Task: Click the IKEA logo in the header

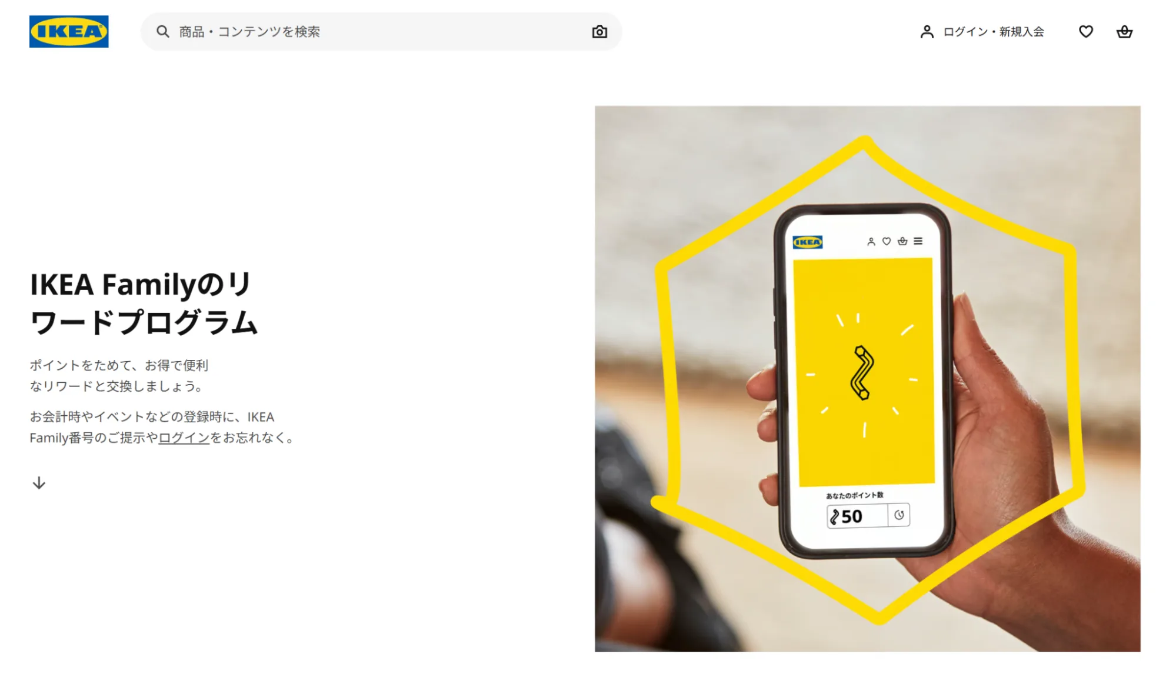Action: 69,31
